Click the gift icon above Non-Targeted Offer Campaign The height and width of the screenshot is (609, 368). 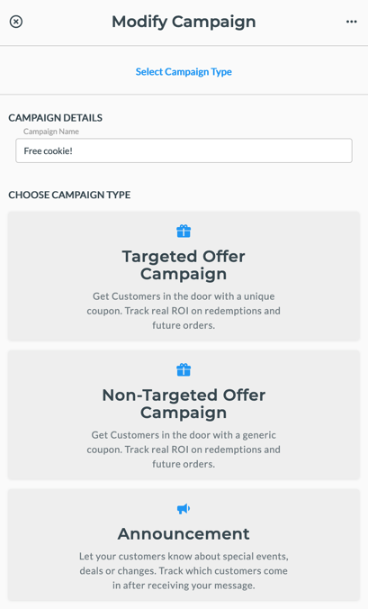pyautogui.click(x=184, y=369)
